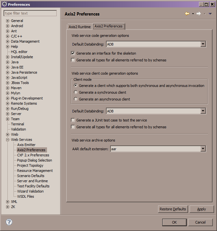This screenshot has height=231, width=217.
Task: Select Server and Runtime item
Action: [32, 181]
